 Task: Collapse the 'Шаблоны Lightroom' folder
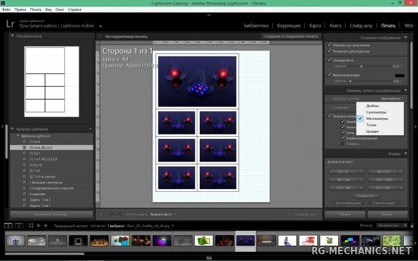pyautogui.click(x=18, y=135)
